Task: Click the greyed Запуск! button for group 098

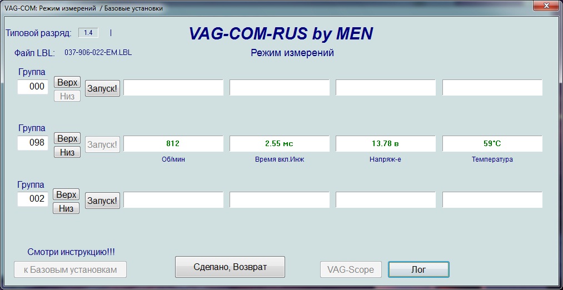Action: pos(102,144)
